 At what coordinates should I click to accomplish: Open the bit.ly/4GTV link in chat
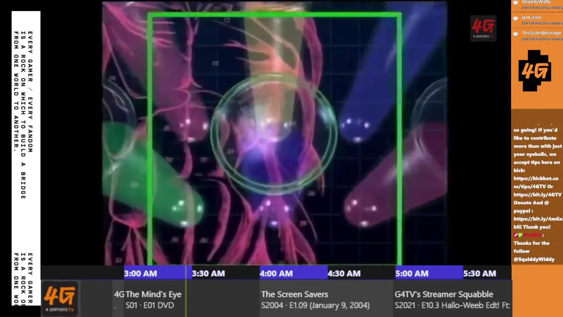pos(537,195)
